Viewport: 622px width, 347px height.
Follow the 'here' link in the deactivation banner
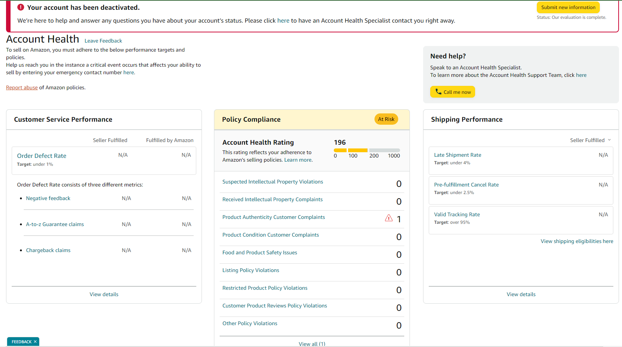pos(283,21)
